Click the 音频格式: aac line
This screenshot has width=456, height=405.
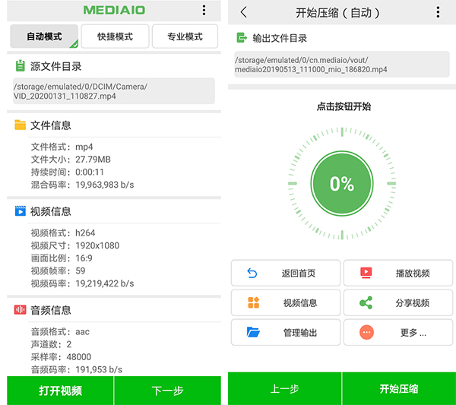(x=60, y=332)
